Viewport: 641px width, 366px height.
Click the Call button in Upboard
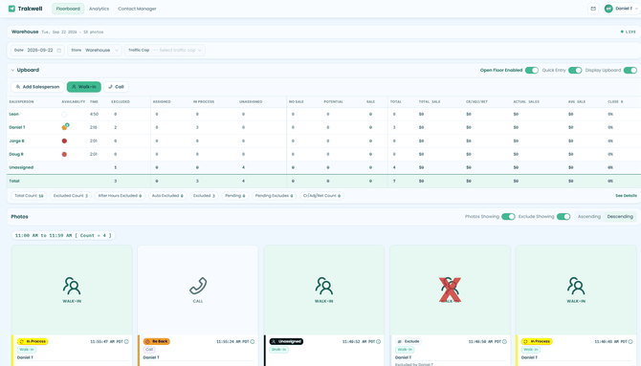(x=116, y=87)
